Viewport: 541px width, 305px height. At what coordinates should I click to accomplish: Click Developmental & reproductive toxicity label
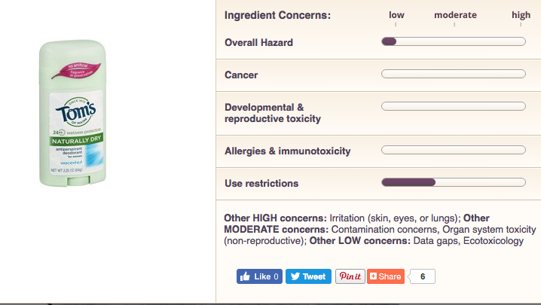pos(272,113)
